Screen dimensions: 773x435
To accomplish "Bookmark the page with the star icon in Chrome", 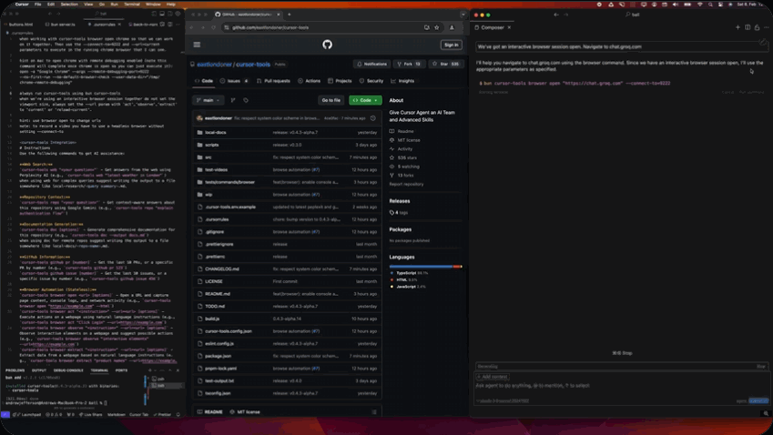I will pyautogui.click(x=436, y=27).
